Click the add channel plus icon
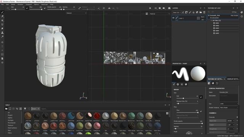This screenshot has width=244, height=137. pos(237,117)
